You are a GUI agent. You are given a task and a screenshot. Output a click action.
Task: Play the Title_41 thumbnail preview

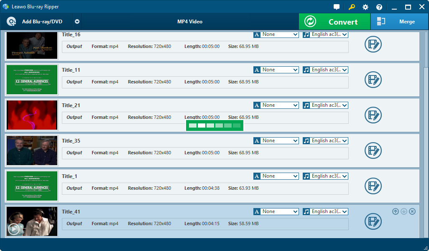(x=14, y=228)
